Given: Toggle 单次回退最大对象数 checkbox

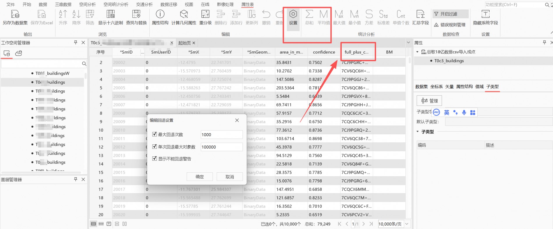Looking at the screenshot, I should 155,147.
